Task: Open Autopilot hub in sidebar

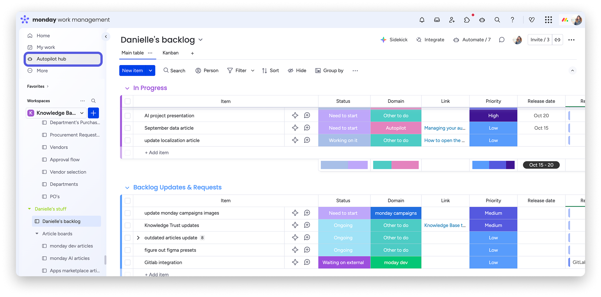Action: (x=63, y=59)
